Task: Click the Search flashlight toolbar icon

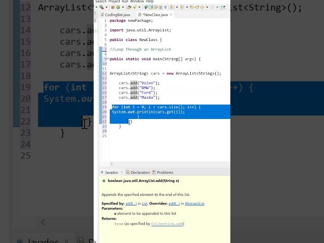Action: click(135, 7)
